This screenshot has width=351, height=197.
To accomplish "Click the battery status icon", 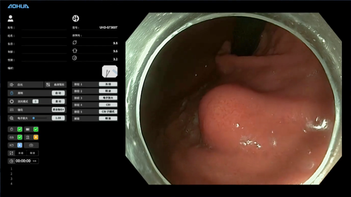I will (28, 129).
